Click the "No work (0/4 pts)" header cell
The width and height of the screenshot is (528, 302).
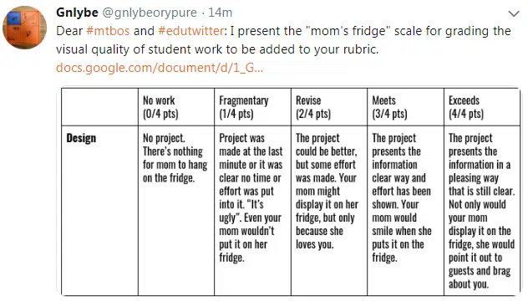click(x=176, y=107)
